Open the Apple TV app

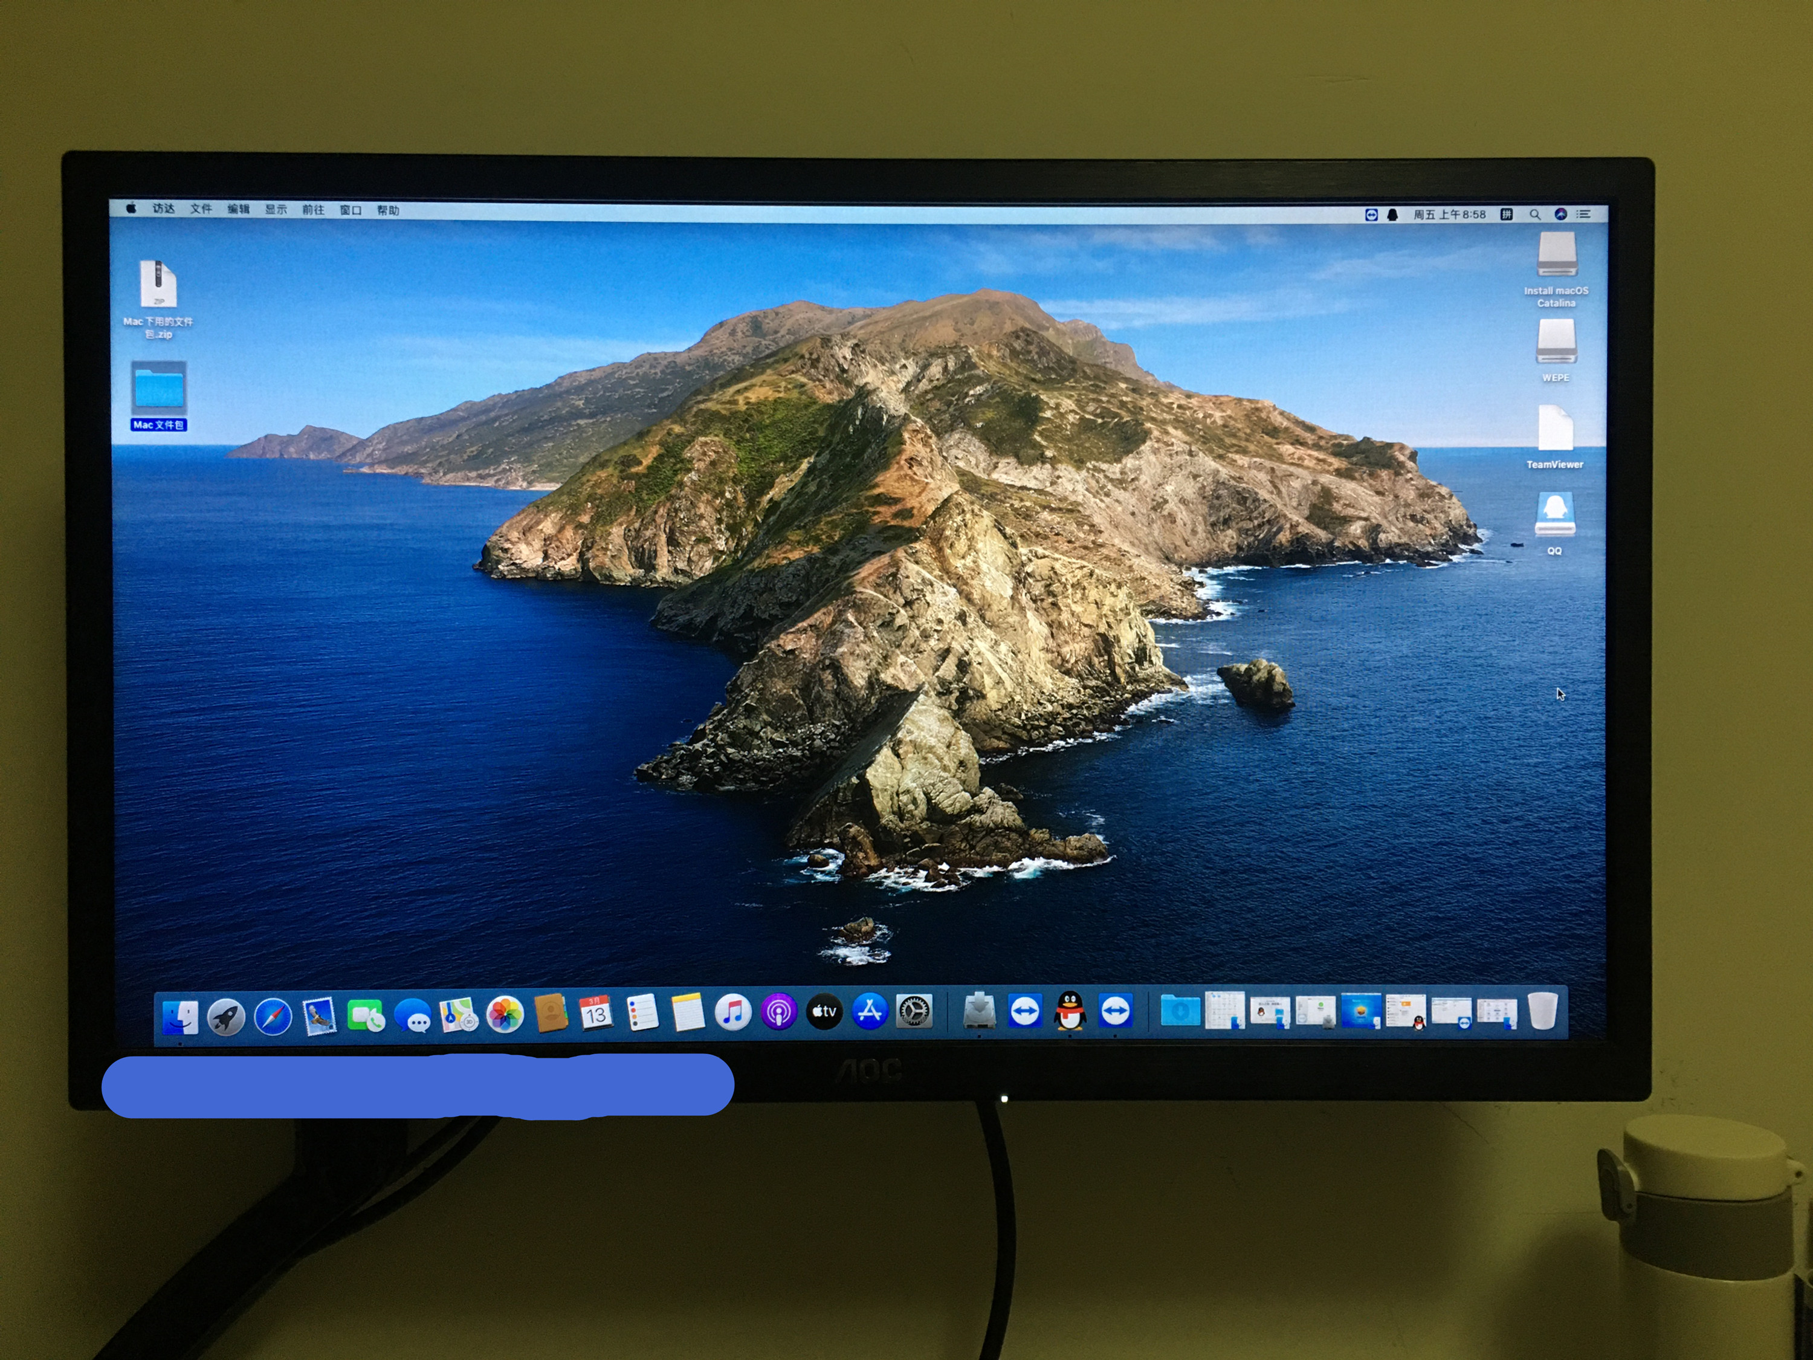(x=824, y=1012)
